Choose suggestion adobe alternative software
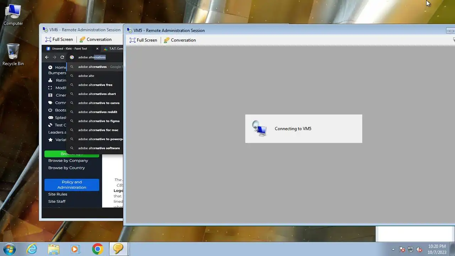 (95, 148)
